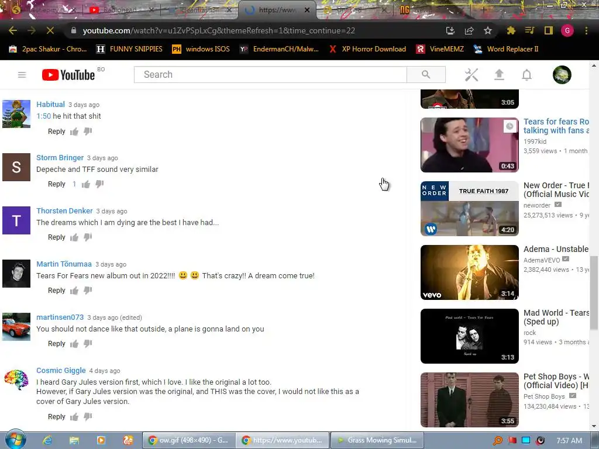Dislike Habitual's comment
This screenshot has height=449, width=599.
click(88, 132)
